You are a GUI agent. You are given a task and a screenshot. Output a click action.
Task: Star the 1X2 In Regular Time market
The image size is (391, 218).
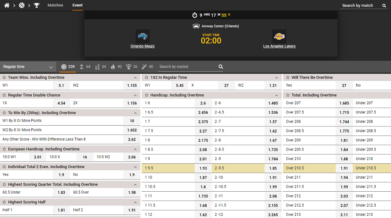pyautogui.click(x=147, y=78)
